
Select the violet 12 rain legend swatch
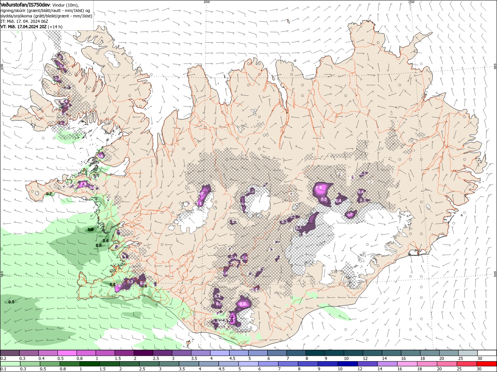click(367, 364)
